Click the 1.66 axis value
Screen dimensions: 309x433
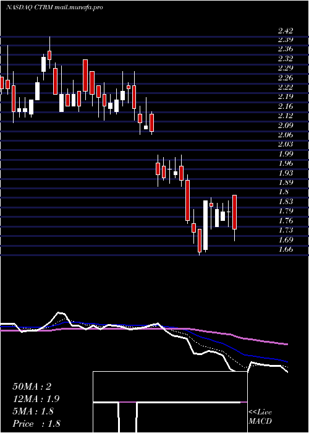[x=286, y=249]
